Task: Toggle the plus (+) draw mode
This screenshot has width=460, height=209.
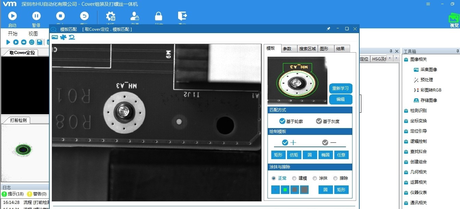Action: pos(285,142)
